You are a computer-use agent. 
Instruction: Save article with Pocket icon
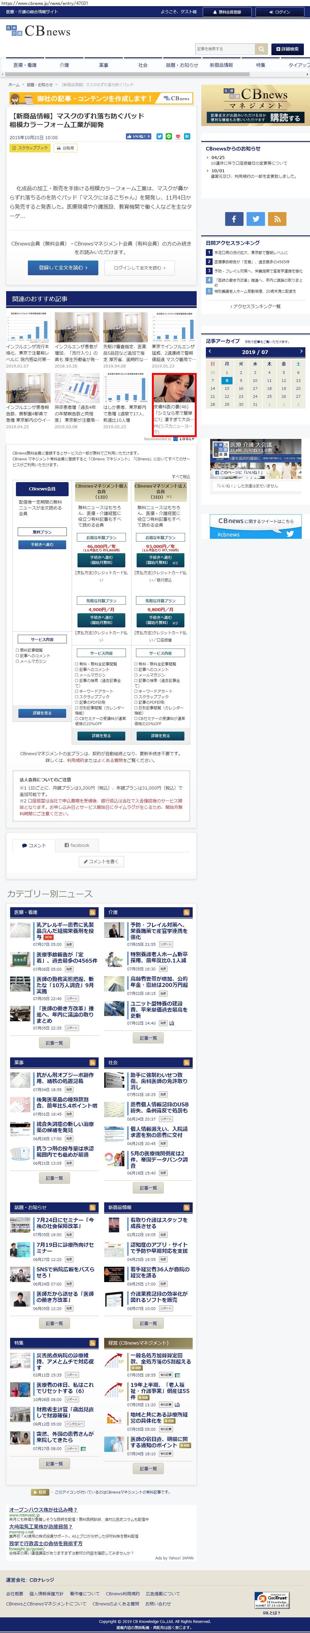point(178,136)
